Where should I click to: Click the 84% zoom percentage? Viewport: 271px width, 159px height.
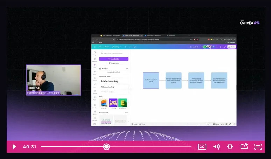point(208,124)
